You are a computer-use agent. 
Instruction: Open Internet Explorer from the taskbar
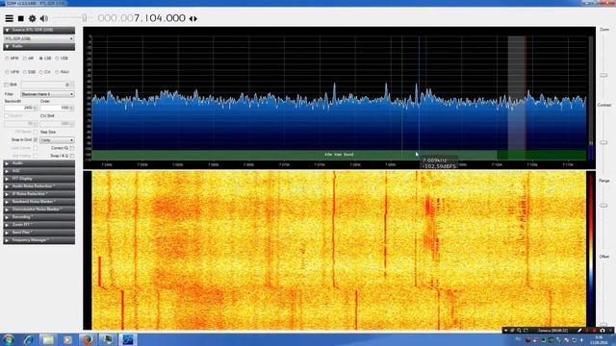(28, 339)
